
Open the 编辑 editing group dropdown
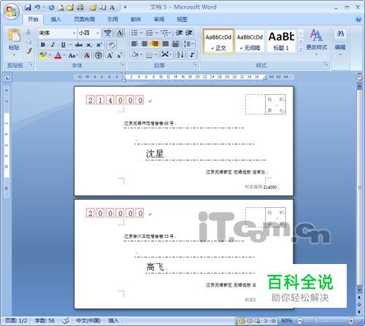coord(340,42)
